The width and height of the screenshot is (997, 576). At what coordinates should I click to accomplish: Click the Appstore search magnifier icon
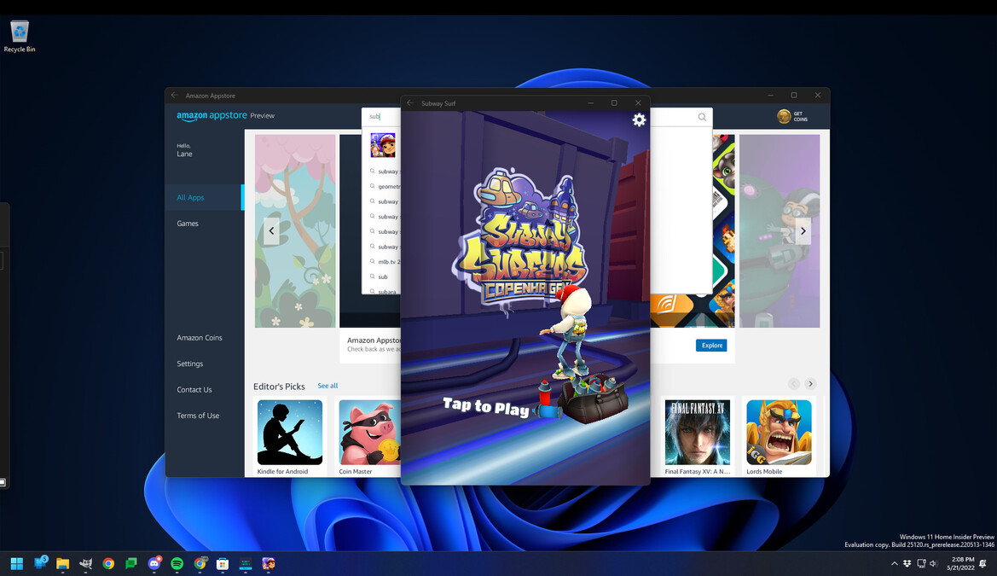click(702, 117)
